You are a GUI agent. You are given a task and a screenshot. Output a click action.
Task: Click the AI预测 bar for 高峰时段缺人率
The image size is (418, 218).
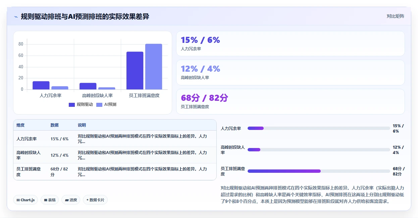(x=107, y=88)
